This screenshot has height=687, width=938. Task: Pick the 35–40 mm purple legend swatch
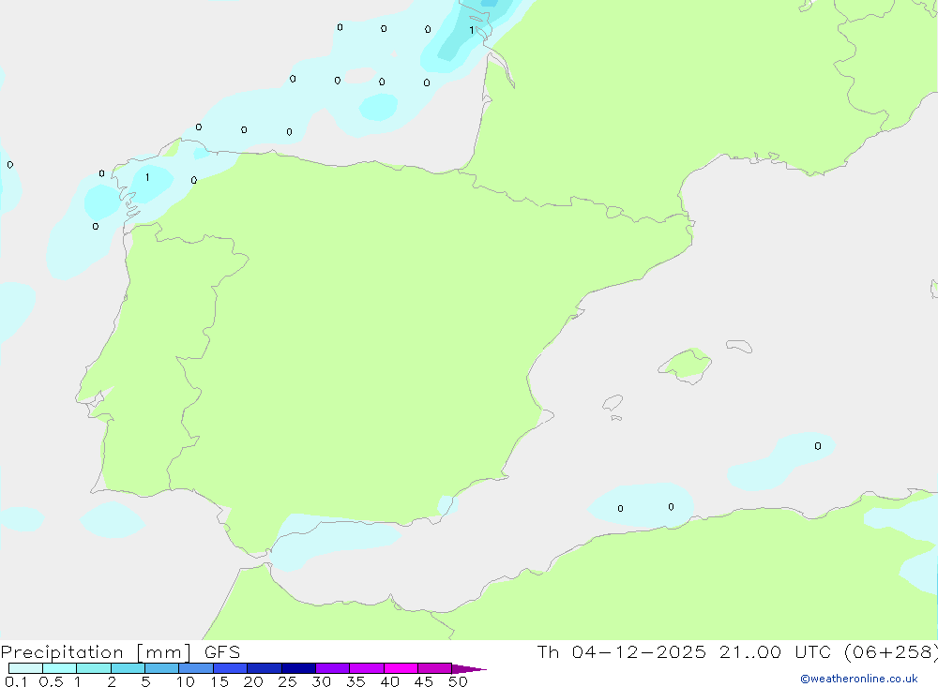[x=366, y=668]
